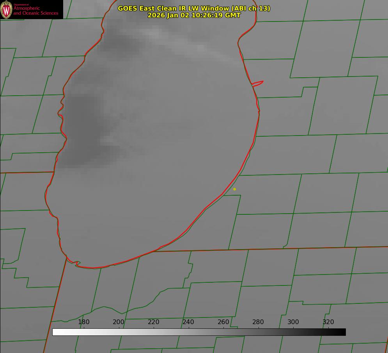Click the mid-gray center of the colorbar
388x353 pixels.
click(x=199, y=332)
